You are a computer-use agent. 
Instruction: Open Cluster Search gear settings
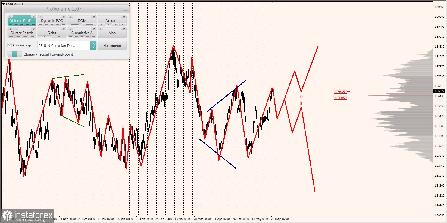pyautogui.click(x=33, y=29)
